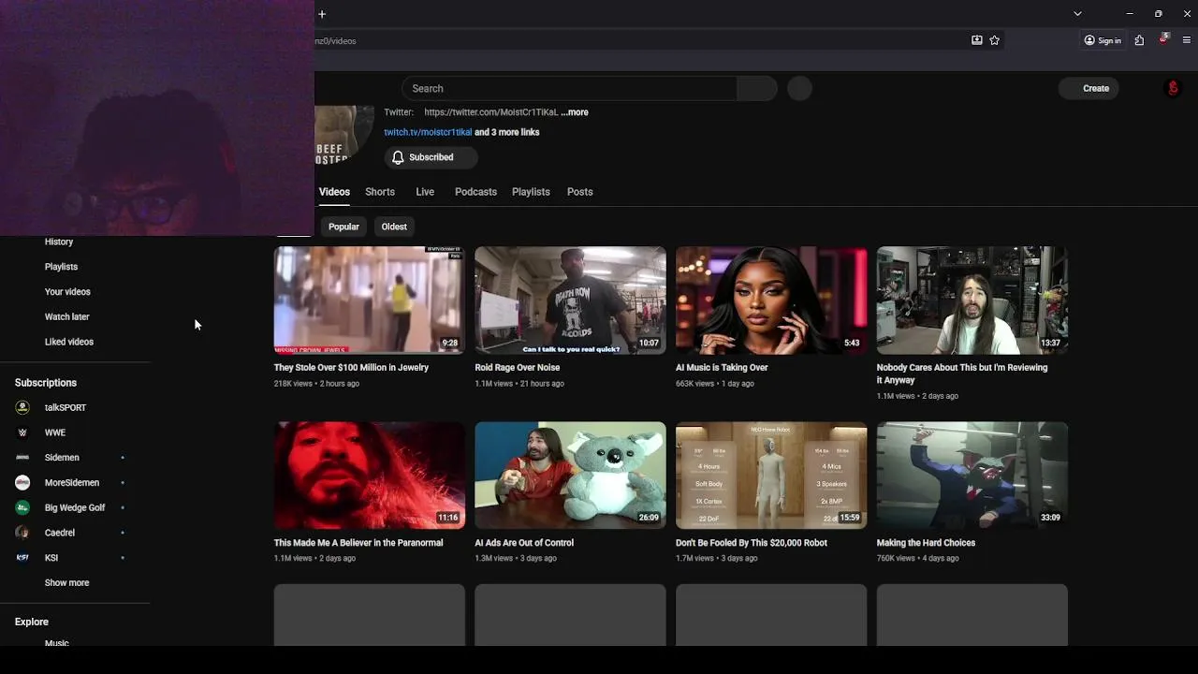Open the 'Roid Rage Over Noise' thumbnail
Viewport: 1198px width, 674px height.
click(570, 300)
